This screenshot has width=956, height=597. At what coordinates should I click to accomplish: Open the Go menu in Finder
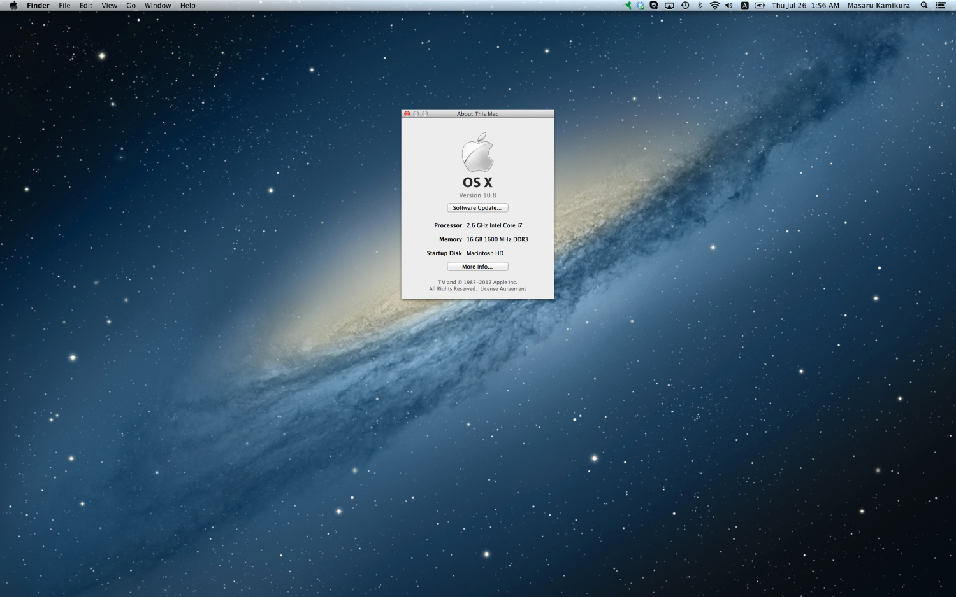click(x=131, y=5)
